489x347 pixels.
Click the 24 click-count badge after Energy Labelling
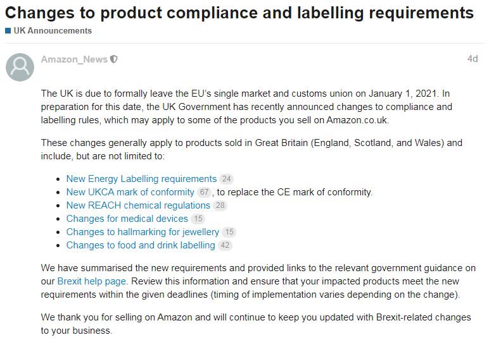(x=227, y=180)
